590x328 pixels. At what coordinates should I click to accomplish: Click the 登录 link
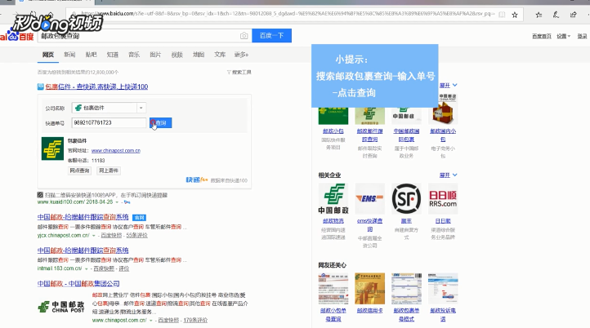click(x=582, y=36)
